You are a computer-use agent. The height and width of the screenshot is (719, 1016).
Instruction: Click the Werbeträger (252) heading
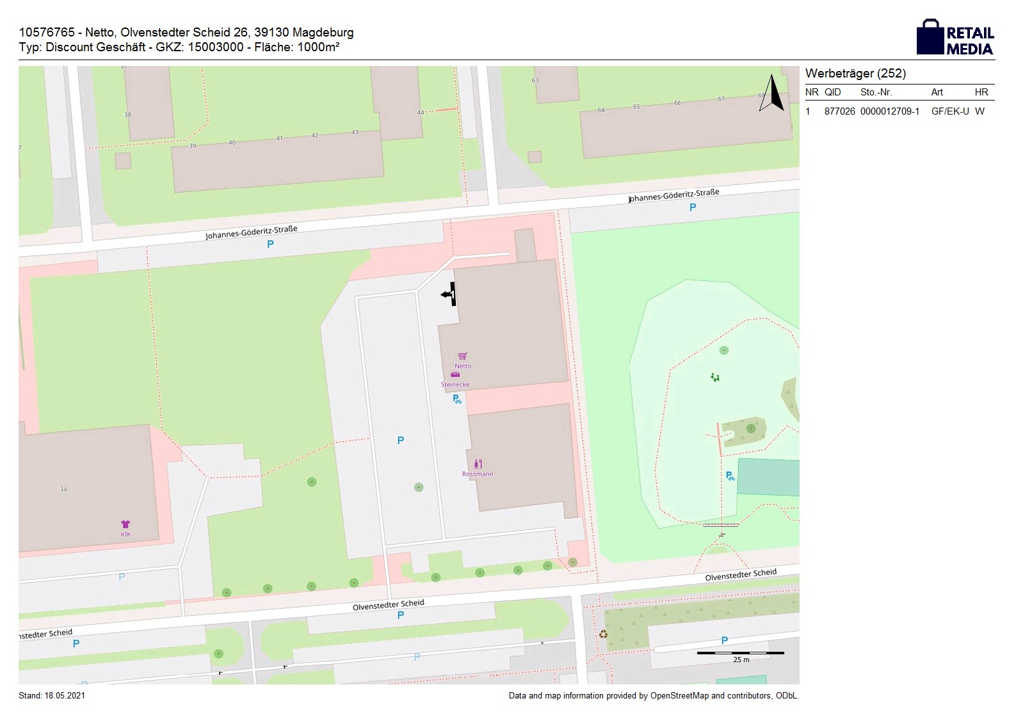tap(855, 74)
